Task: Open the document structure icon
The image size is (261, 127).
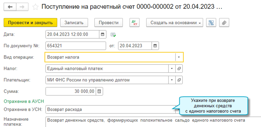Action: (x=211, y=23)
